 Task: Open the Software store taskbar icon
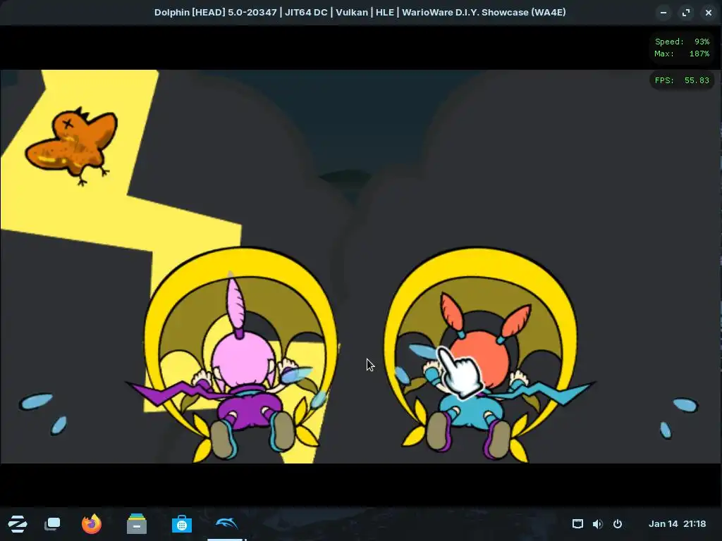[x=181, y=524]
